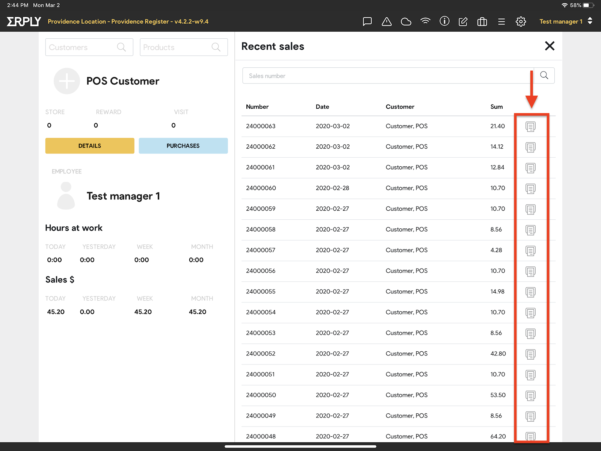Image resolution: width=601 pixels, height=451 pixels.
Task: Open receipt icon for sale 24000060
Action: click(530, 189)
